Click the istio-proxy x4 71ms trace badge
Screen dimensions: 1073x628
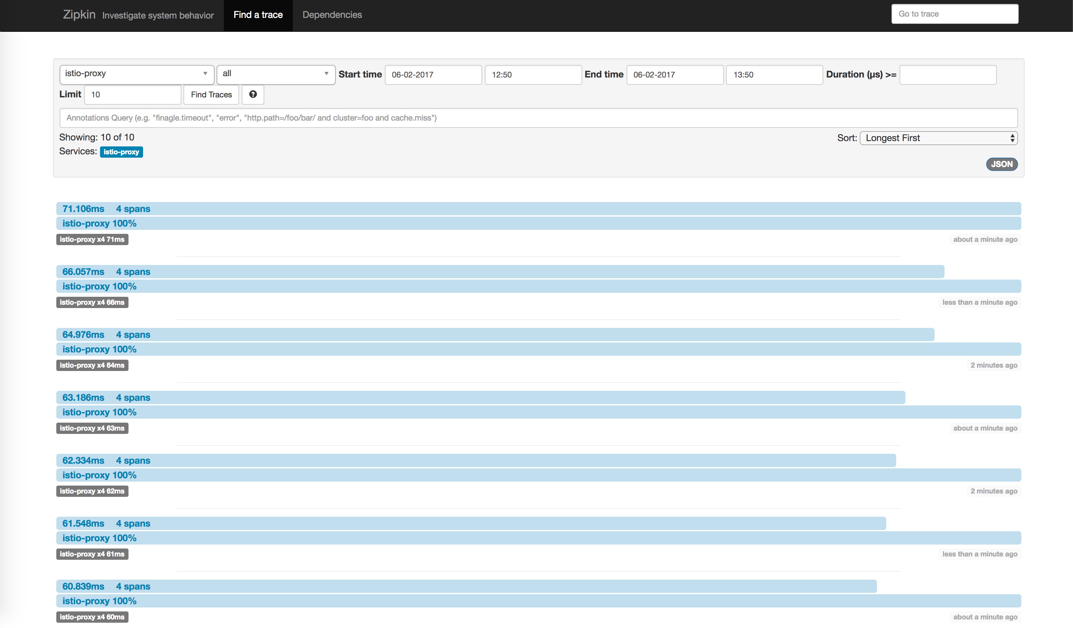click(92, 239)
